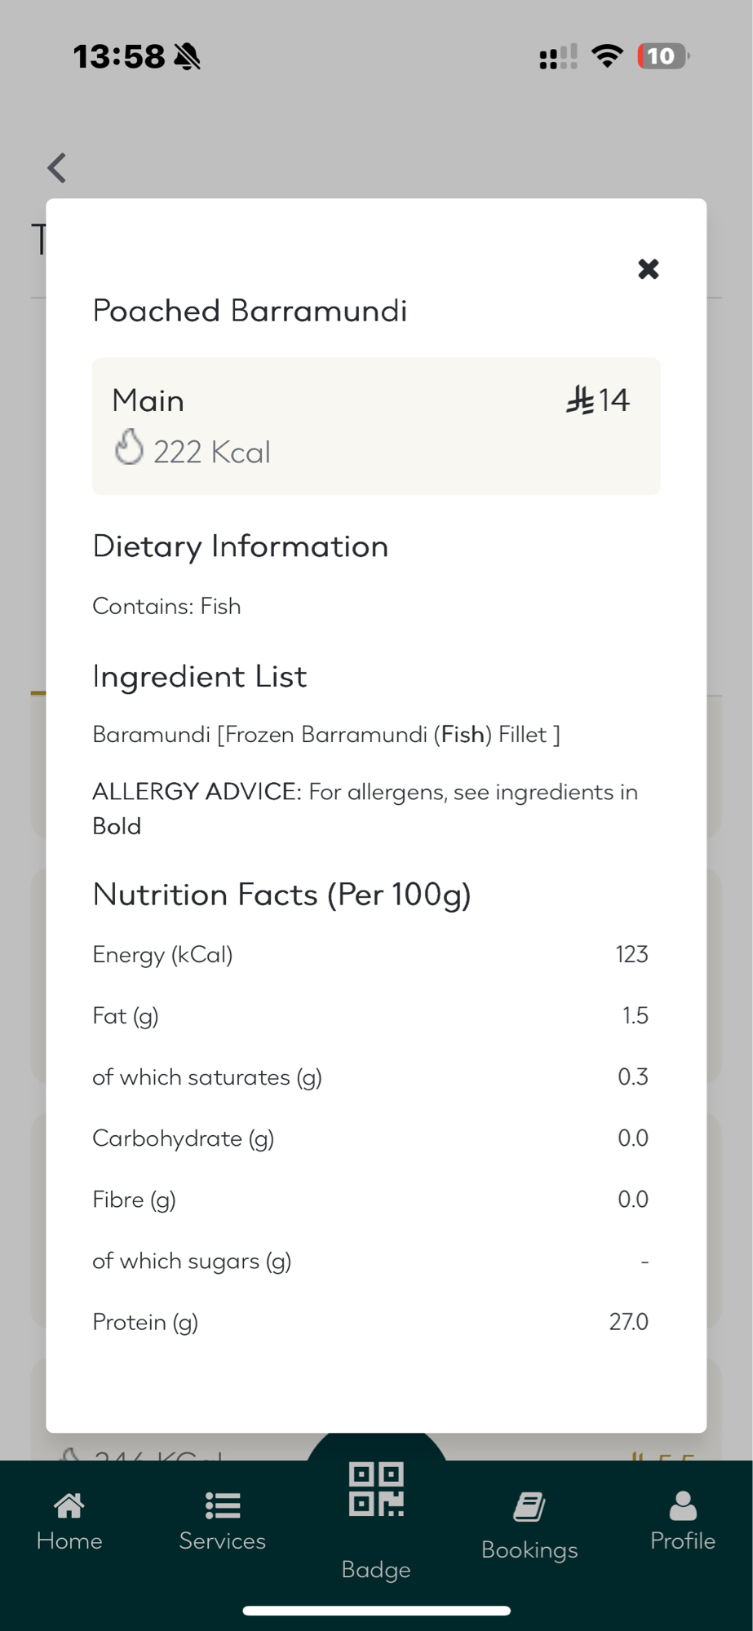Screen dimensions: 753x1631
Task: Close the Poached Barramundi details popup
Action: (x=648, y=269)
